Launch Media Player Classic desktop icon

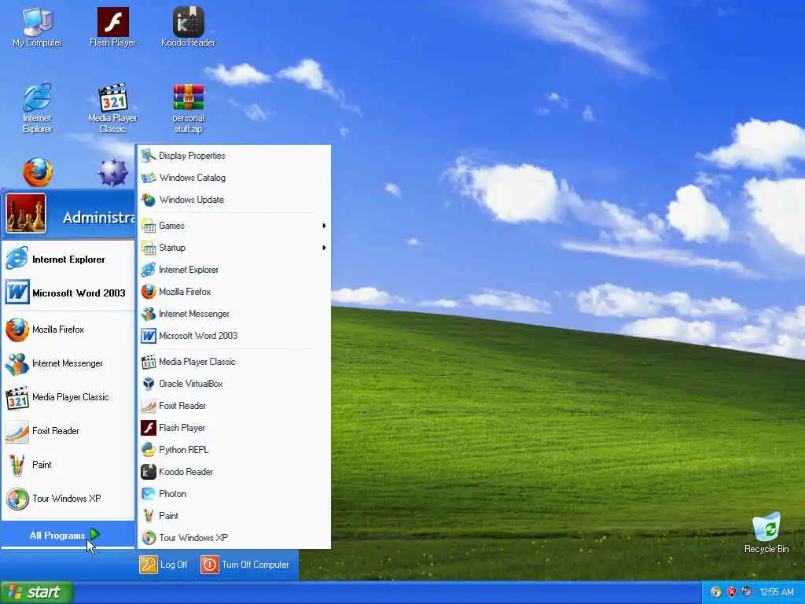coord(112,109)
